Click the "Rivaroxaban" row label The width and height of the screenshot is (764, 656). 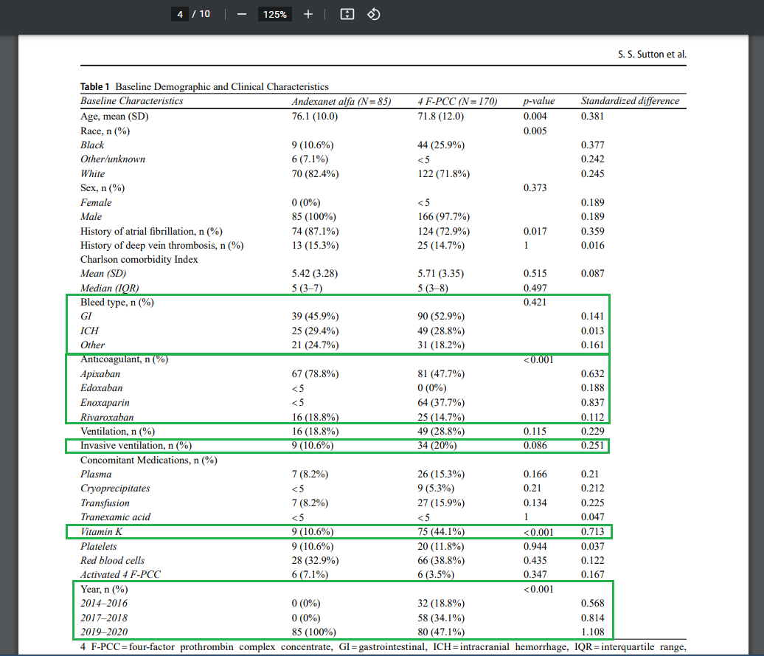pyautogui.click(x=107, y=417)
